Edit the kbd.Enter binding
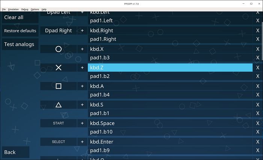The width and height of the screenshot is (263, 160). coord(170,142)
